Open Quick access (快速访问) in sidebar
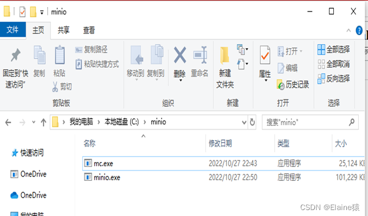The image size is (368, 216). point(27,153)
